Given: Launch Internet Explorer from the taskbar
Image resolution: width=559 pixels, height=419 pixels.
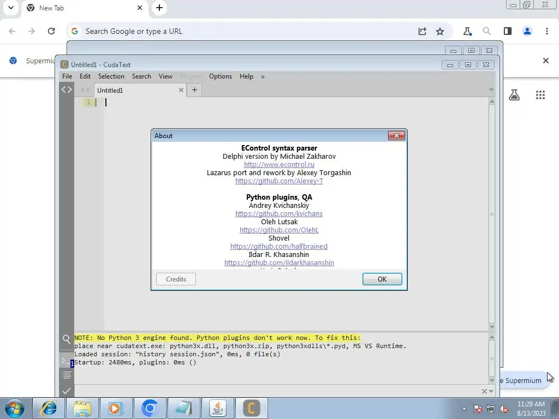Looking at the screenshot, I should tap(49, 408).
